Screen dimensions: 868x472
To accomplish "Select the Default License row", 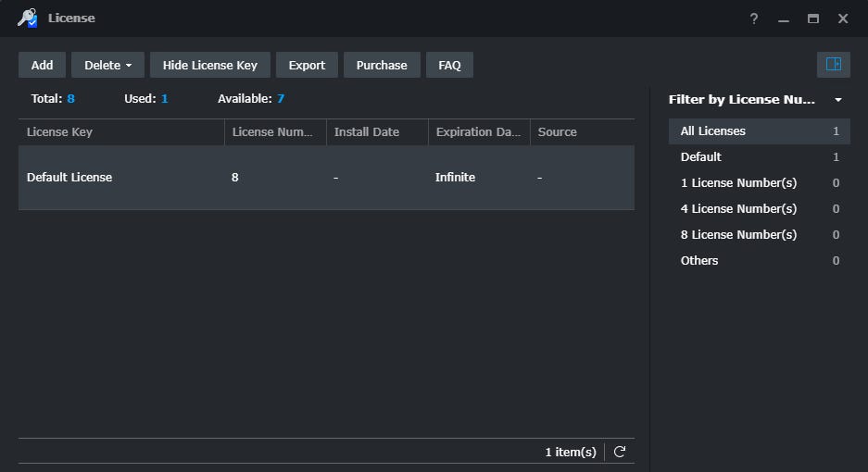I will (x=326, y=178).
